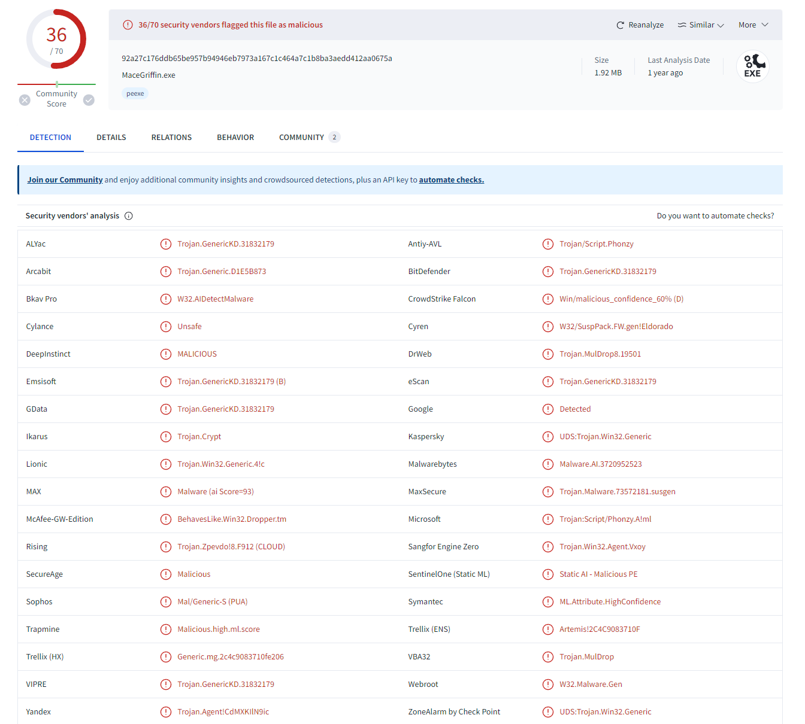Click the McAfee-GW-Edition vendor name
Viewport: 805px width, 724px height.
point(60,519)
